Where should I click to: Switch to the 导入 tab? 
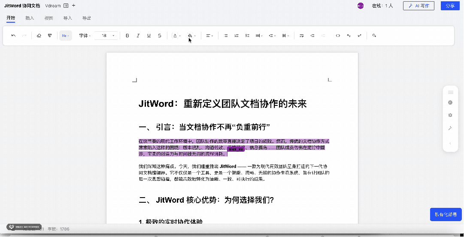pyautogui.click(x=68, y=18)
